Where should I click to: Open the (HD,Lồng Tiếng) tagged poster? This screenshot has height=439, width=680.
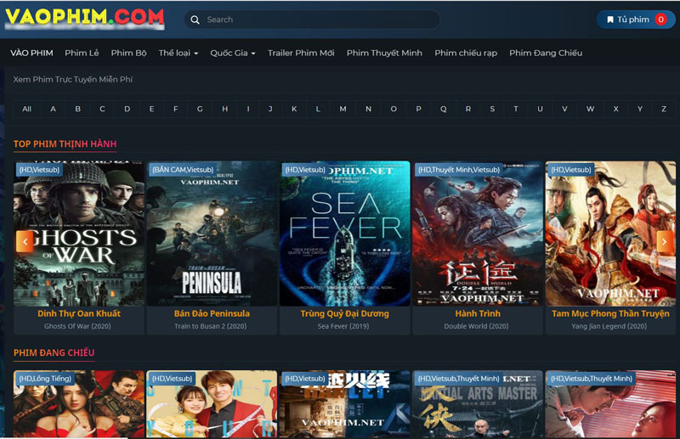point(79,404)
